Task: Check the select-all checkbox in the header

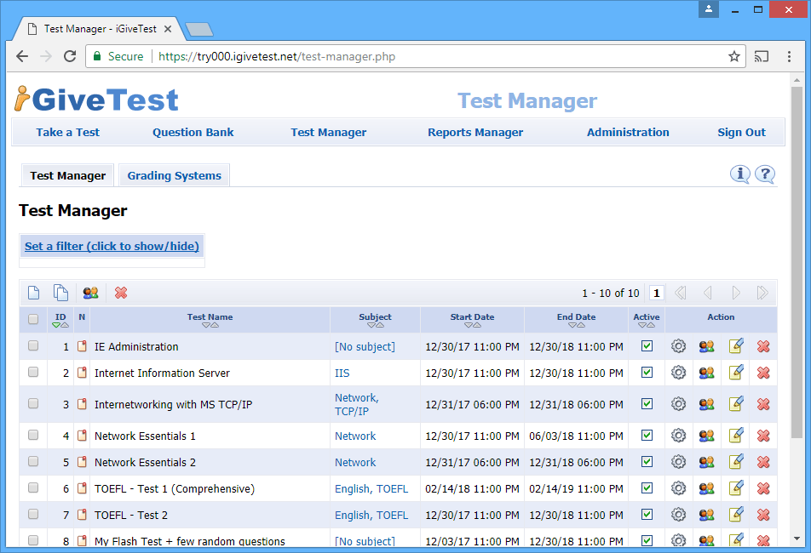Action: coord(33,318)
